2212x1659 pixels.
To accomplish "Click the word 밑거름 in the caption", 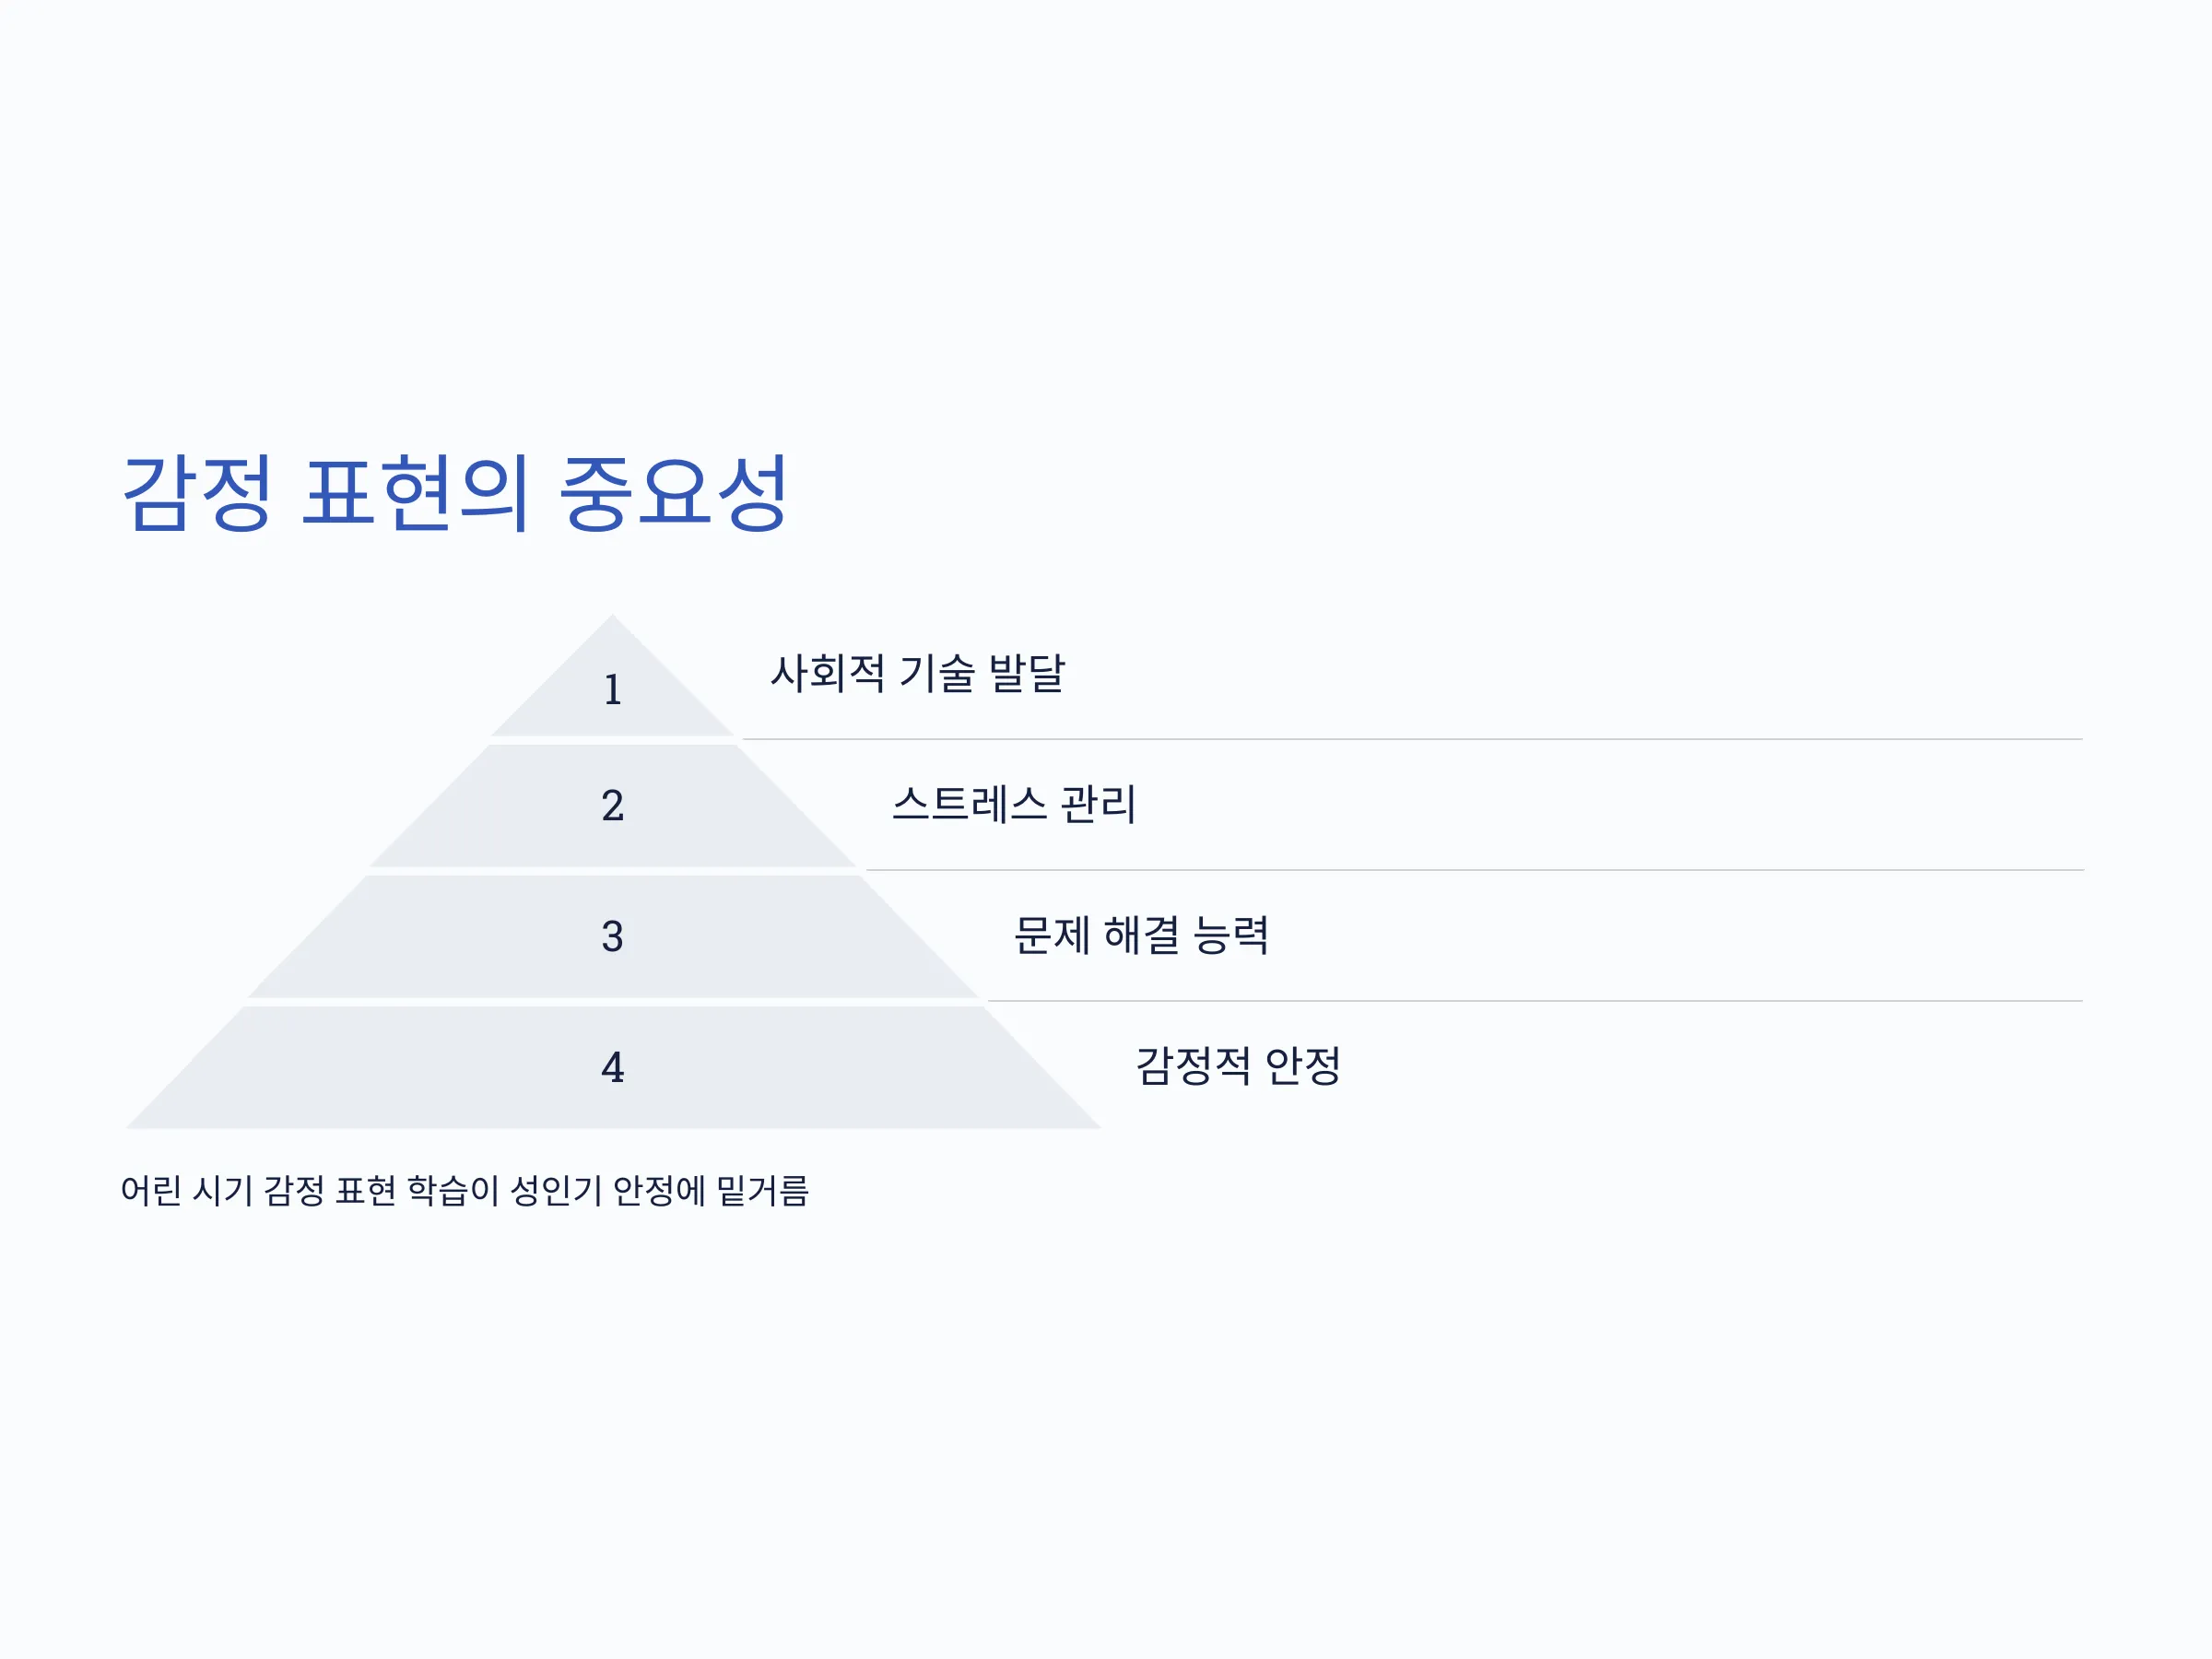I will click(763, 1191).
